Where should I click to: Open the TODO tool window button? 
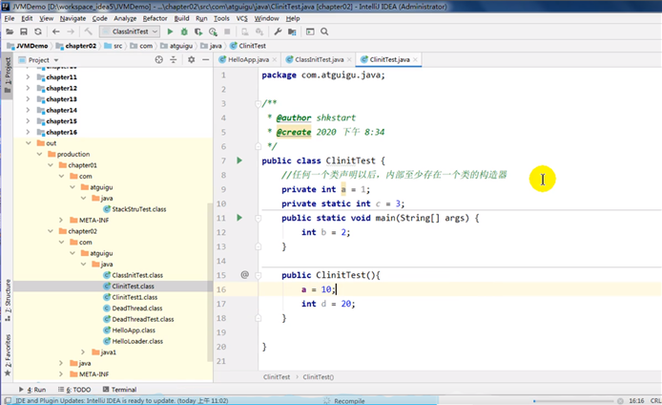(74, 390)
